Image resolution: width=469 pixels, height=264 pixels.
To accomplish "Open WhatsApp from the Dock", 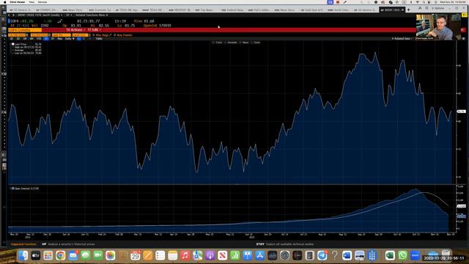I will pyautogui.click(x=402, y=256).
